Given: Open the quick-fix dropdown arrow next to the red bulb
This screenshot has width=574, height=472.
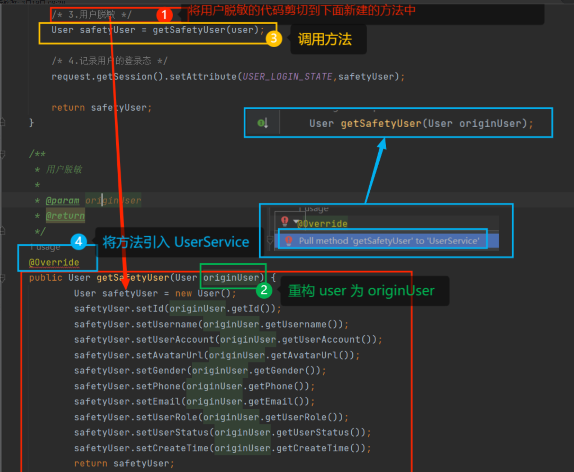Looking at the screenshot, I should tap(296, 222).
